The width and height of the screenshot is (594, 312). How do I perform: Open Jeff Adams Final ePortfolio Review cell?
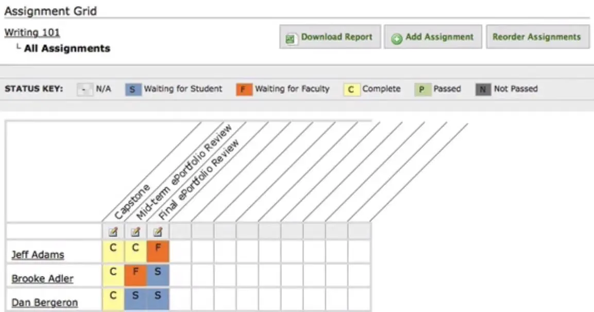(x=158, y=251)
